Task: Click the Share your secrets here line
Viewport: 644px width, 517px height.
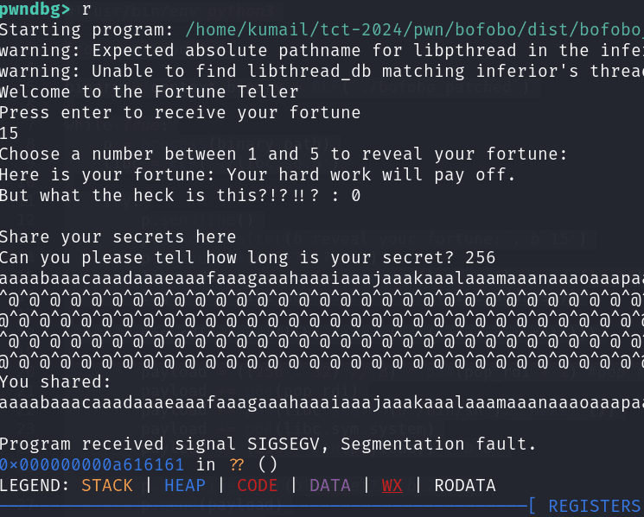Action: [x=118, y=236]
